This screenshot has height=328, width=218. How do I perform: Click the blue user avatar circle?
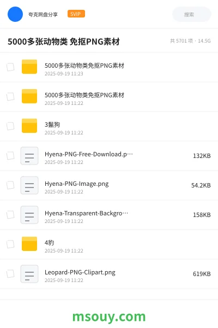(15, 14)
